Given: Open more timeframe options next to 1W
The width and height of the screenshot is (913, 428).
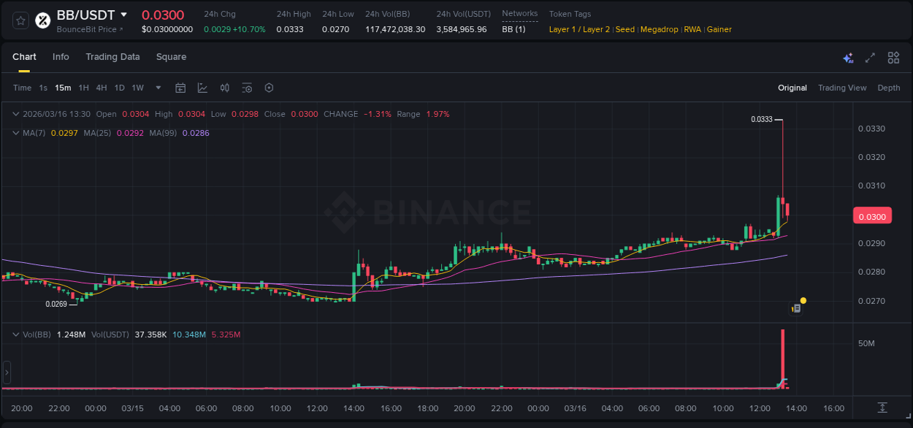Looking at the screenshot, I should (x=157, y=88).
